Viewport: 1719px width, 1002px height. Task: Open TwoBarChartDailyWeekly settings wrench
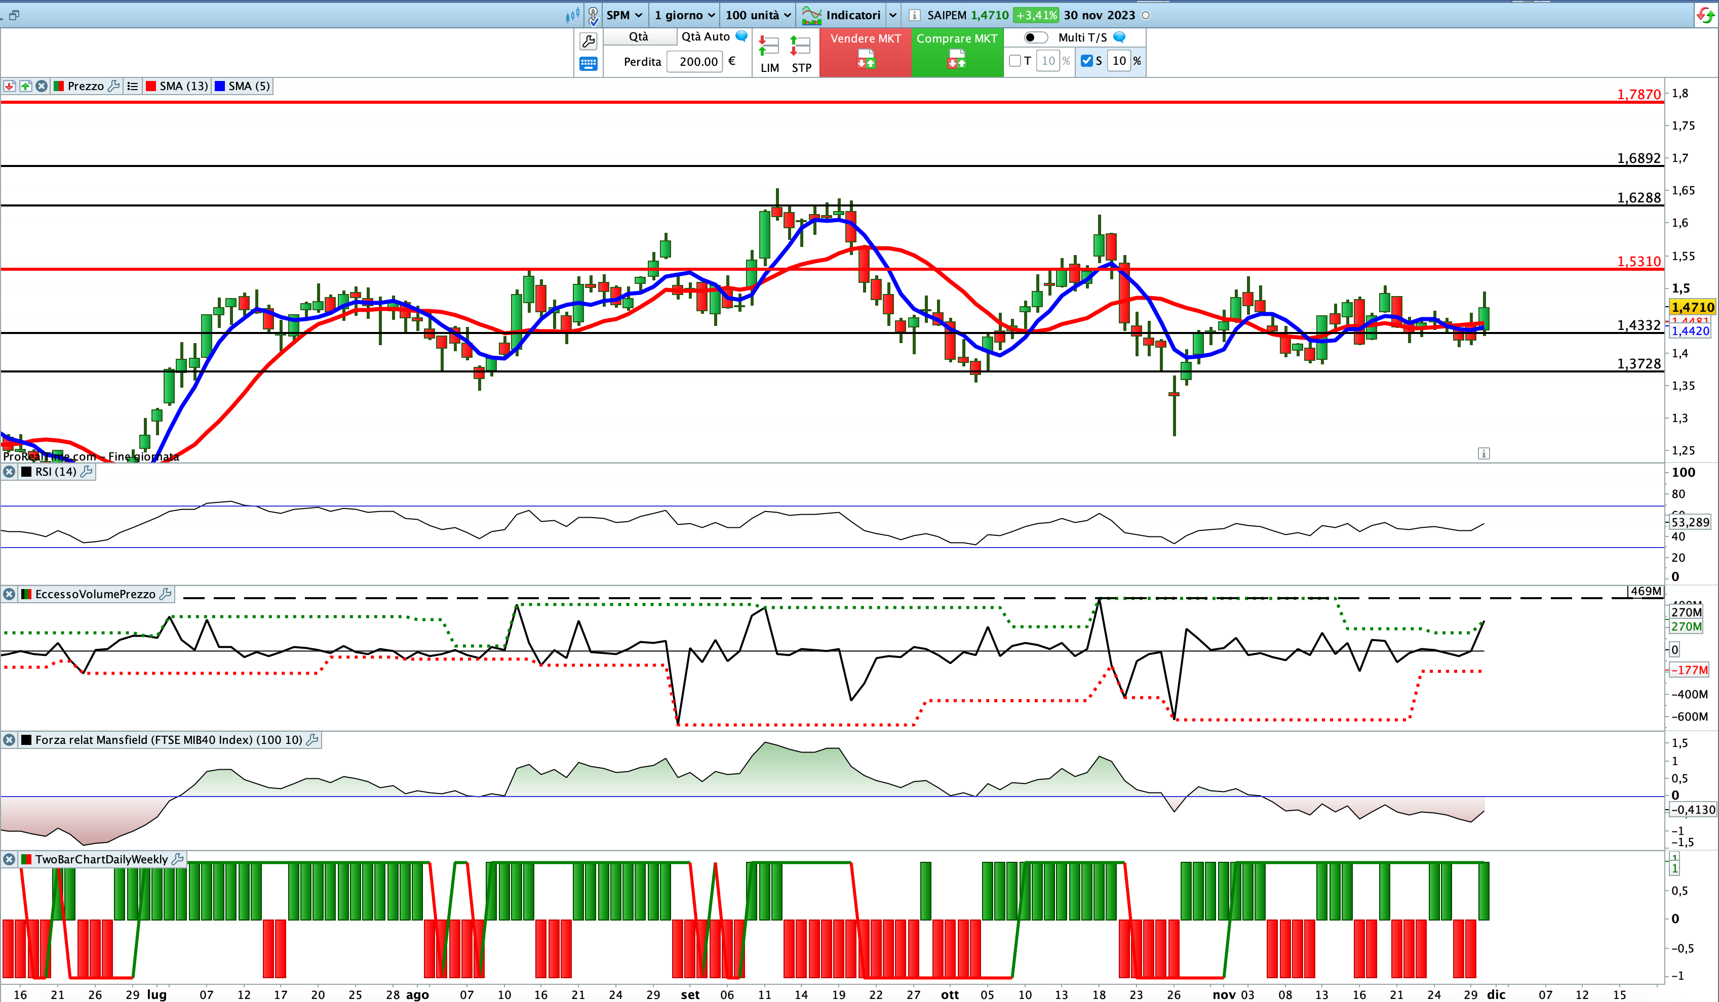[x=177, y=859]
